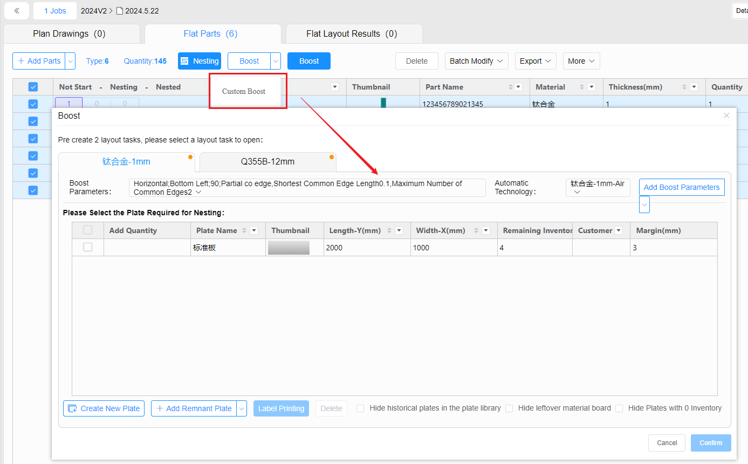Expand the arrow next to Add Remnant Plate
Screen dimensions: 748x464
[x=242, y=408]
